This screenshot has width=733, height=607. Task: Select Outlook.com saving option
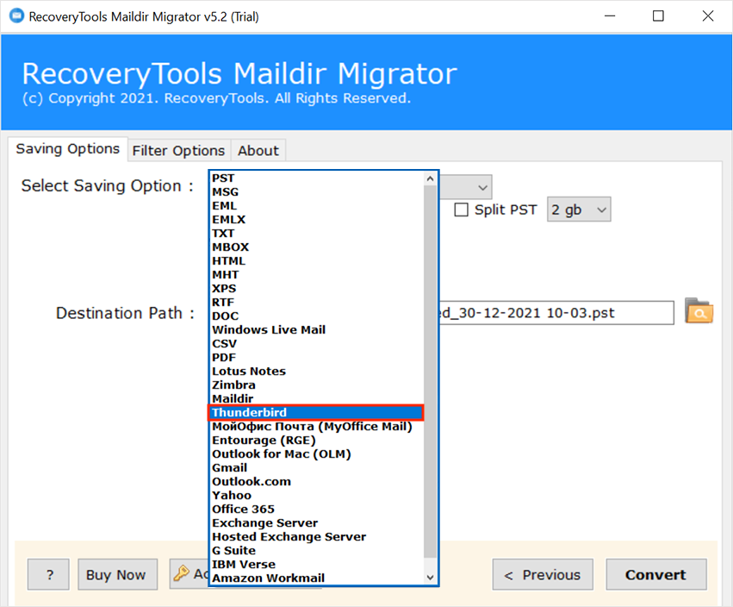316,482
